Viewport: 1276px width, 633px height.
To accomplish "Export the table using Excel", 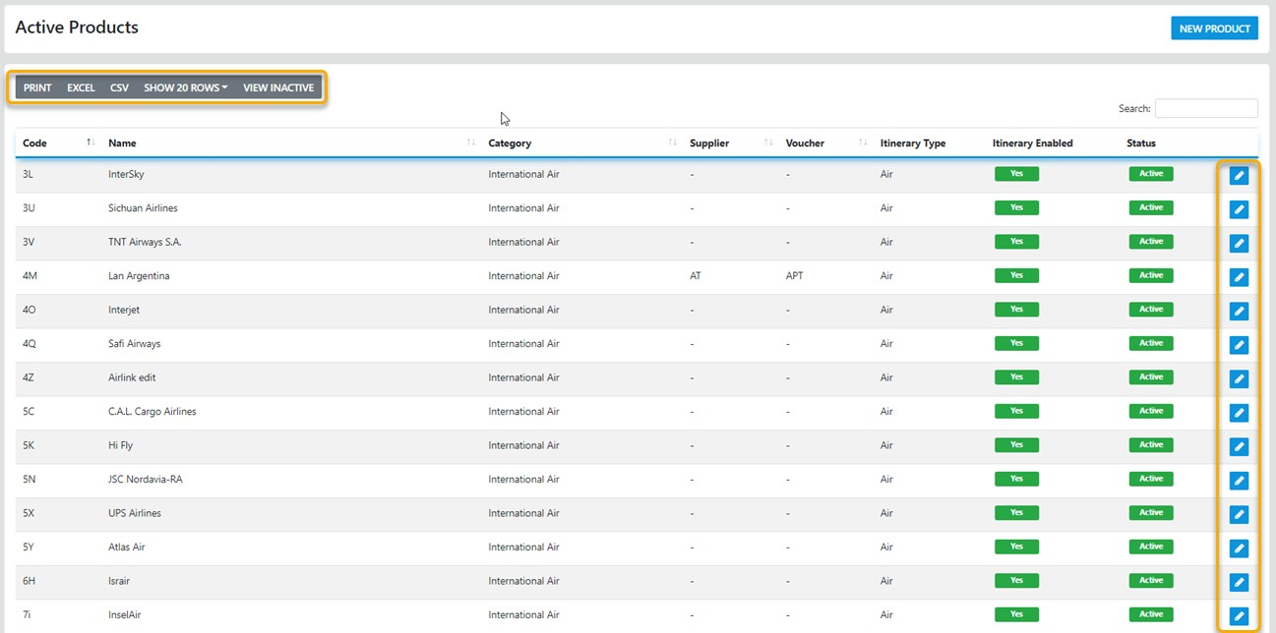I will coord(81,87).
